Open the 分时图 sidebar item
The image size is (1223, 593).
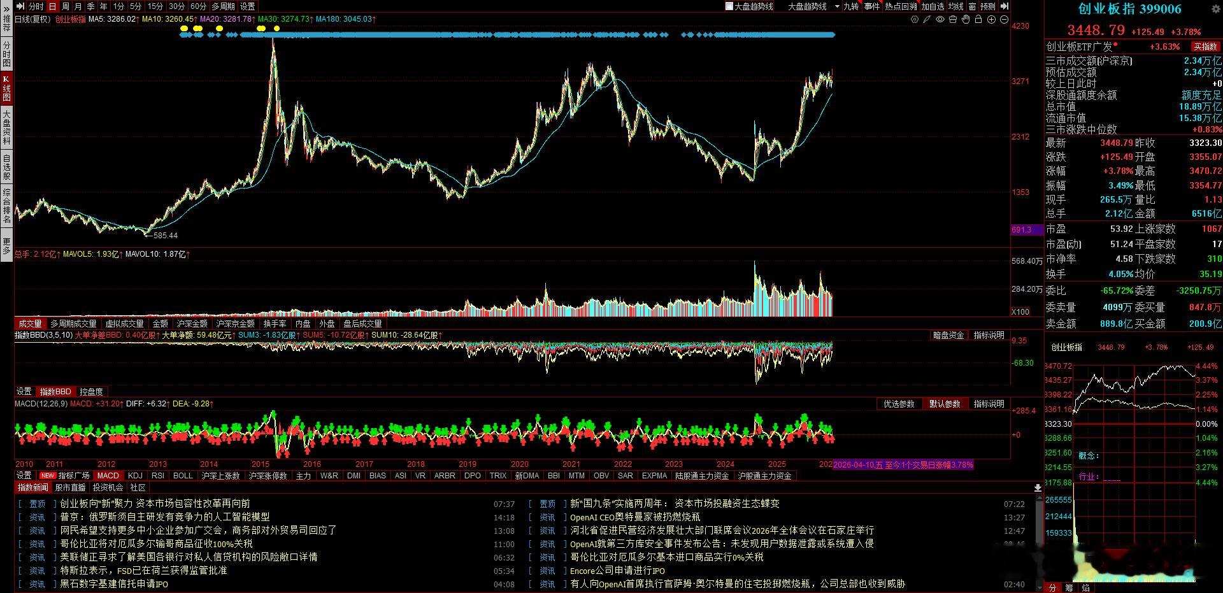tap(6, 55)
